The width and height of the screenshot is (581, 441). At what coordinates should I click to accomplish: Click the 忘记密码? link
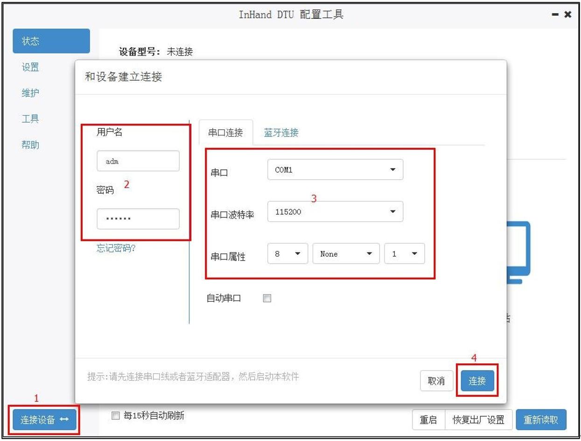pyautogui.click(x=116, y=248)
